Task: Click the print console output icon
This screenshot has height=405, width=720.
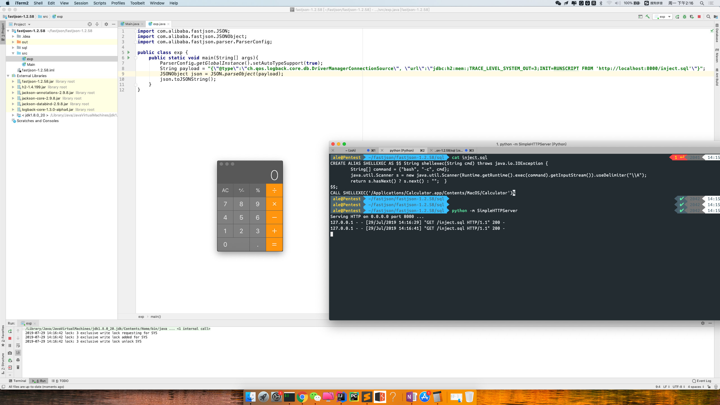Action: (18, 360)
